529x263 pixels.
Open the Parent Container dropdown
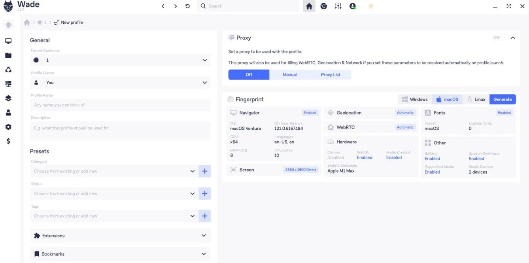tap(121, 60)
